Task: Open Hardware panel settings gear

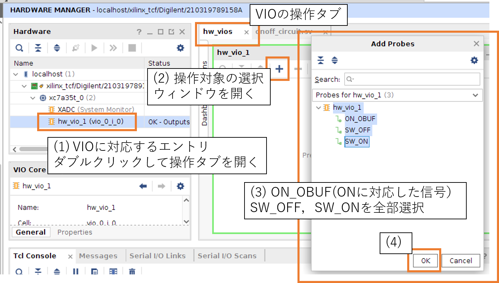Action: tap(180, 48)
